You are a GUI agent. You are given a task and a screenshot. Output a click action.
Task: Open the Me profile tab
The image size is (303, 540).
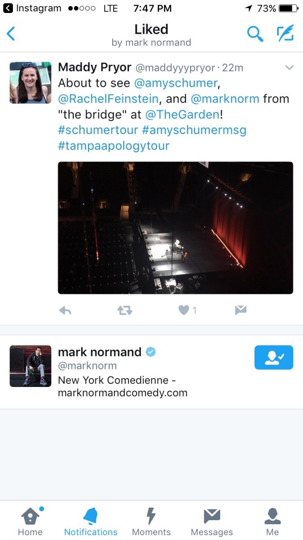coord(272,522)
